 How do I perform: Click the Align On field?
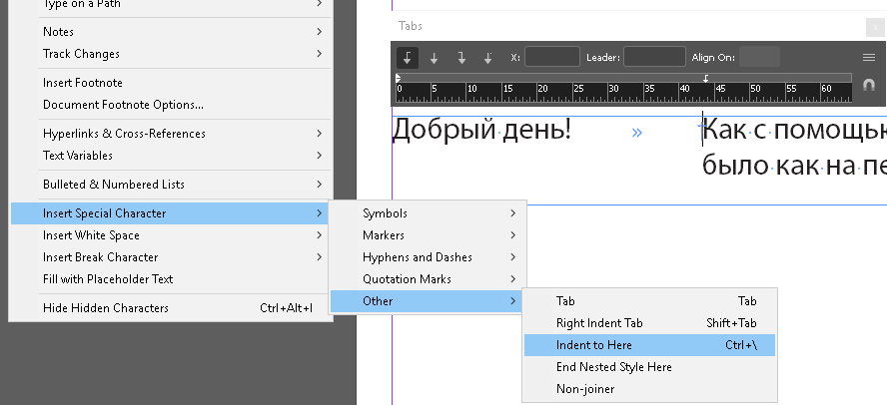(760, 57)
